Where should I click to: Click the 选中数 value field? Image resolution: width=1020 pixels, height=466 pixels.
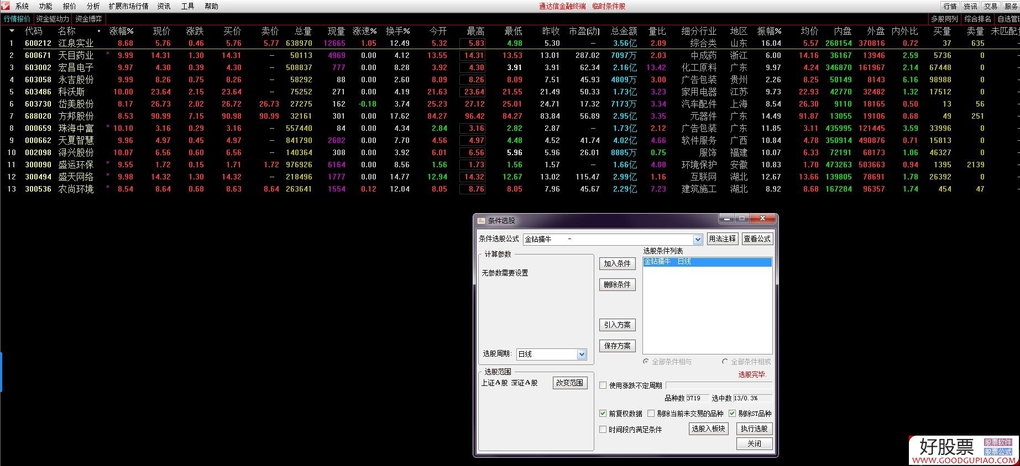752,398
